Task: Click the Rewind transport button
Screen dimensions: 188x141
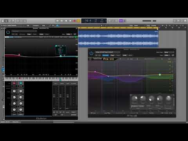Action: [57, 21]
